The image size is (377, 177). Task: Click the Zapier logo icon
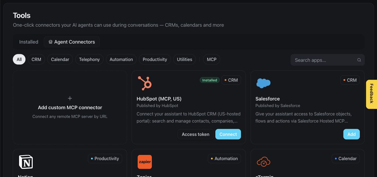click(x=145, y=162)
